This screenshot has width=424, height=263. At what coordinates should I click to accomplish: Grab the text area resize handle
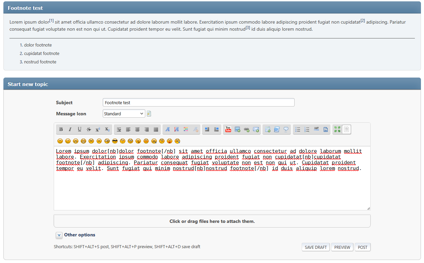[368, 208]
